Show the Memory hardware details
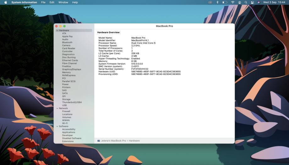Image resolution: width=289 pixels, height=165 pixels. coord(66,72)
